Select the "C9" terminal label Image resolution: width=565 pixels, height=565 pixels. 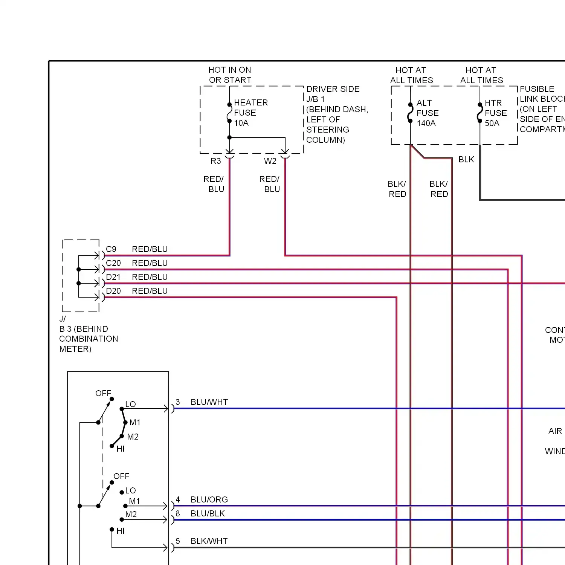coord(111,249)
